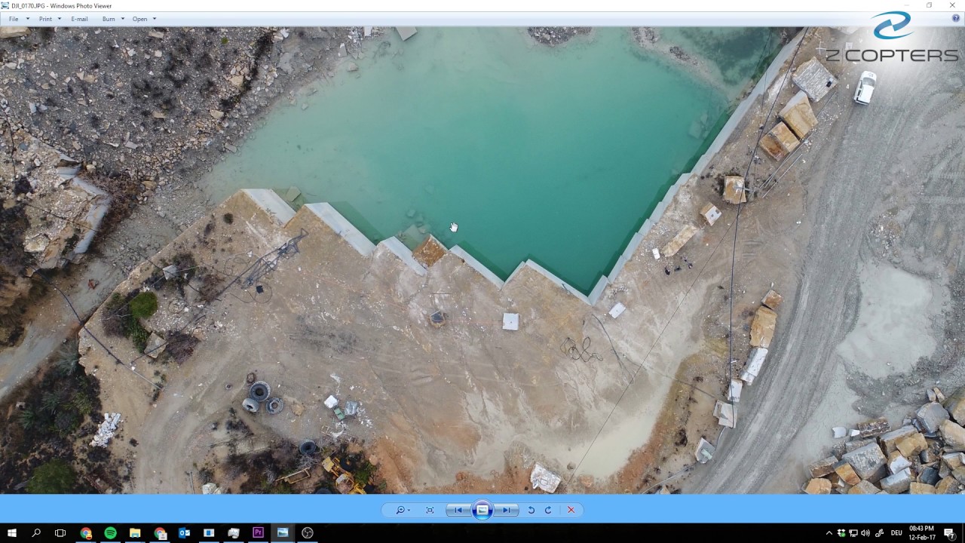Open the second Chrome taskbar icon
Viewport: 965px width, 543px height.
[160, 532]
